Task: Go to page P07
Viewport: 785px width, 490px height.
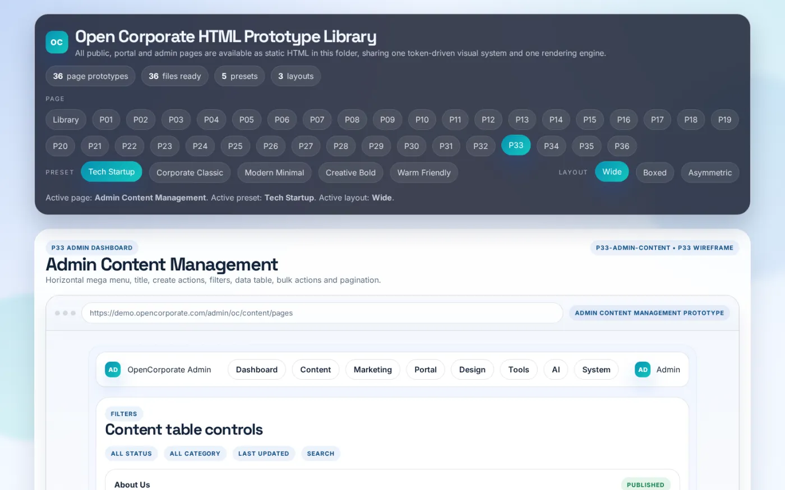Action: [317, 119]
